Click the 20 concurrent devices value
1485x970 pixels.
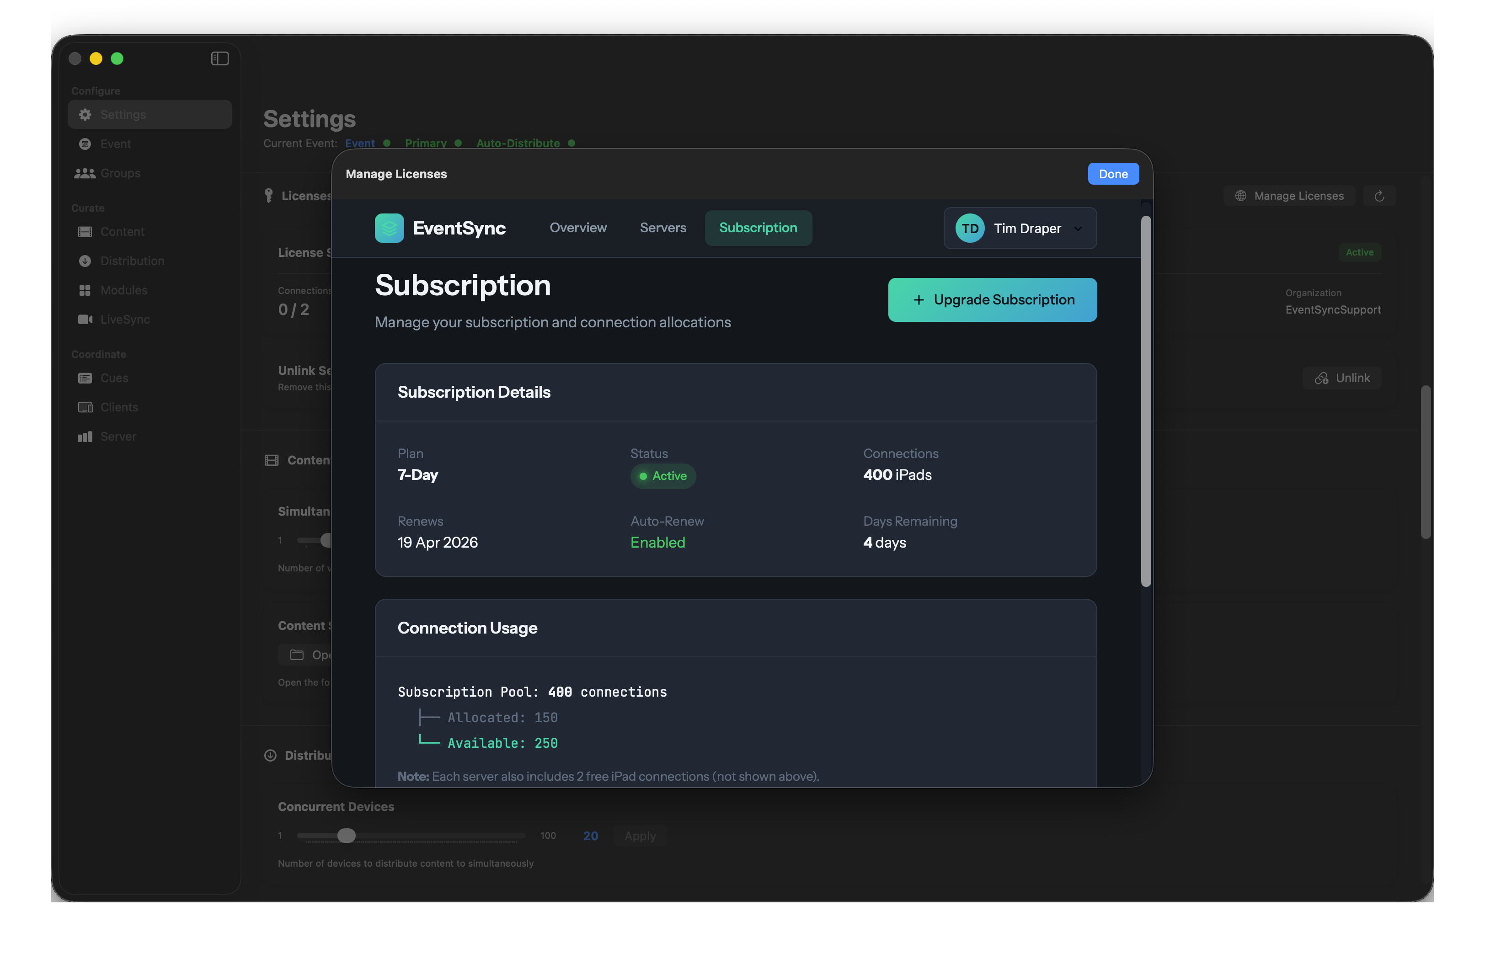coord(590,836)
